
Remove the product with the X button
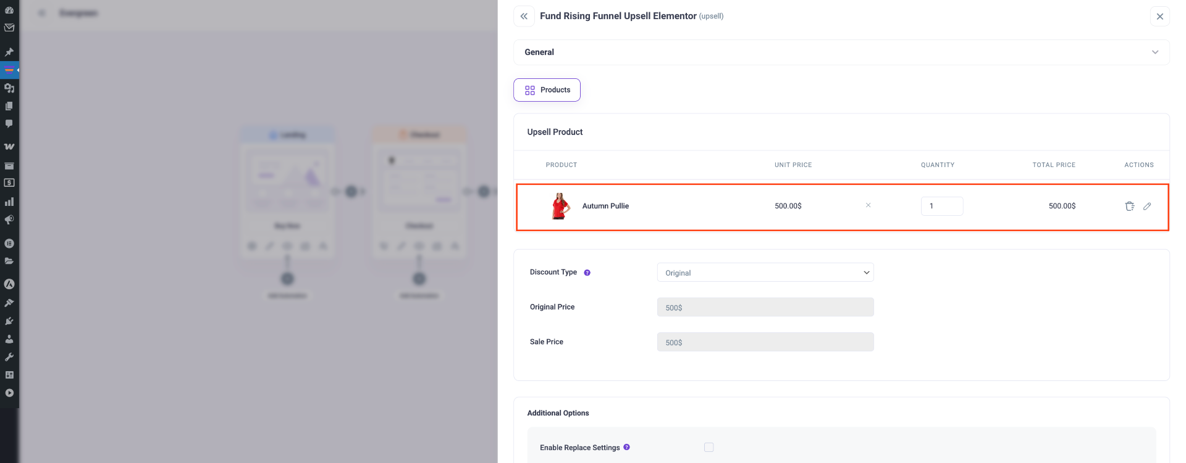pyautogui.click(x=868, y=205)
